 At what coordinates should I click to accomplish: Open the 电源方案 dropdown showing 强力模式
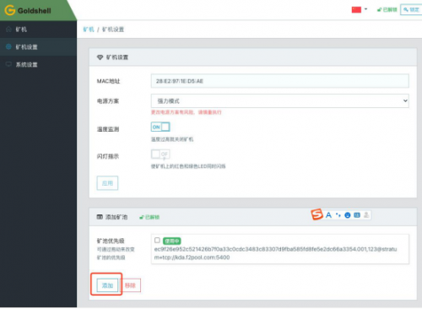280,100
